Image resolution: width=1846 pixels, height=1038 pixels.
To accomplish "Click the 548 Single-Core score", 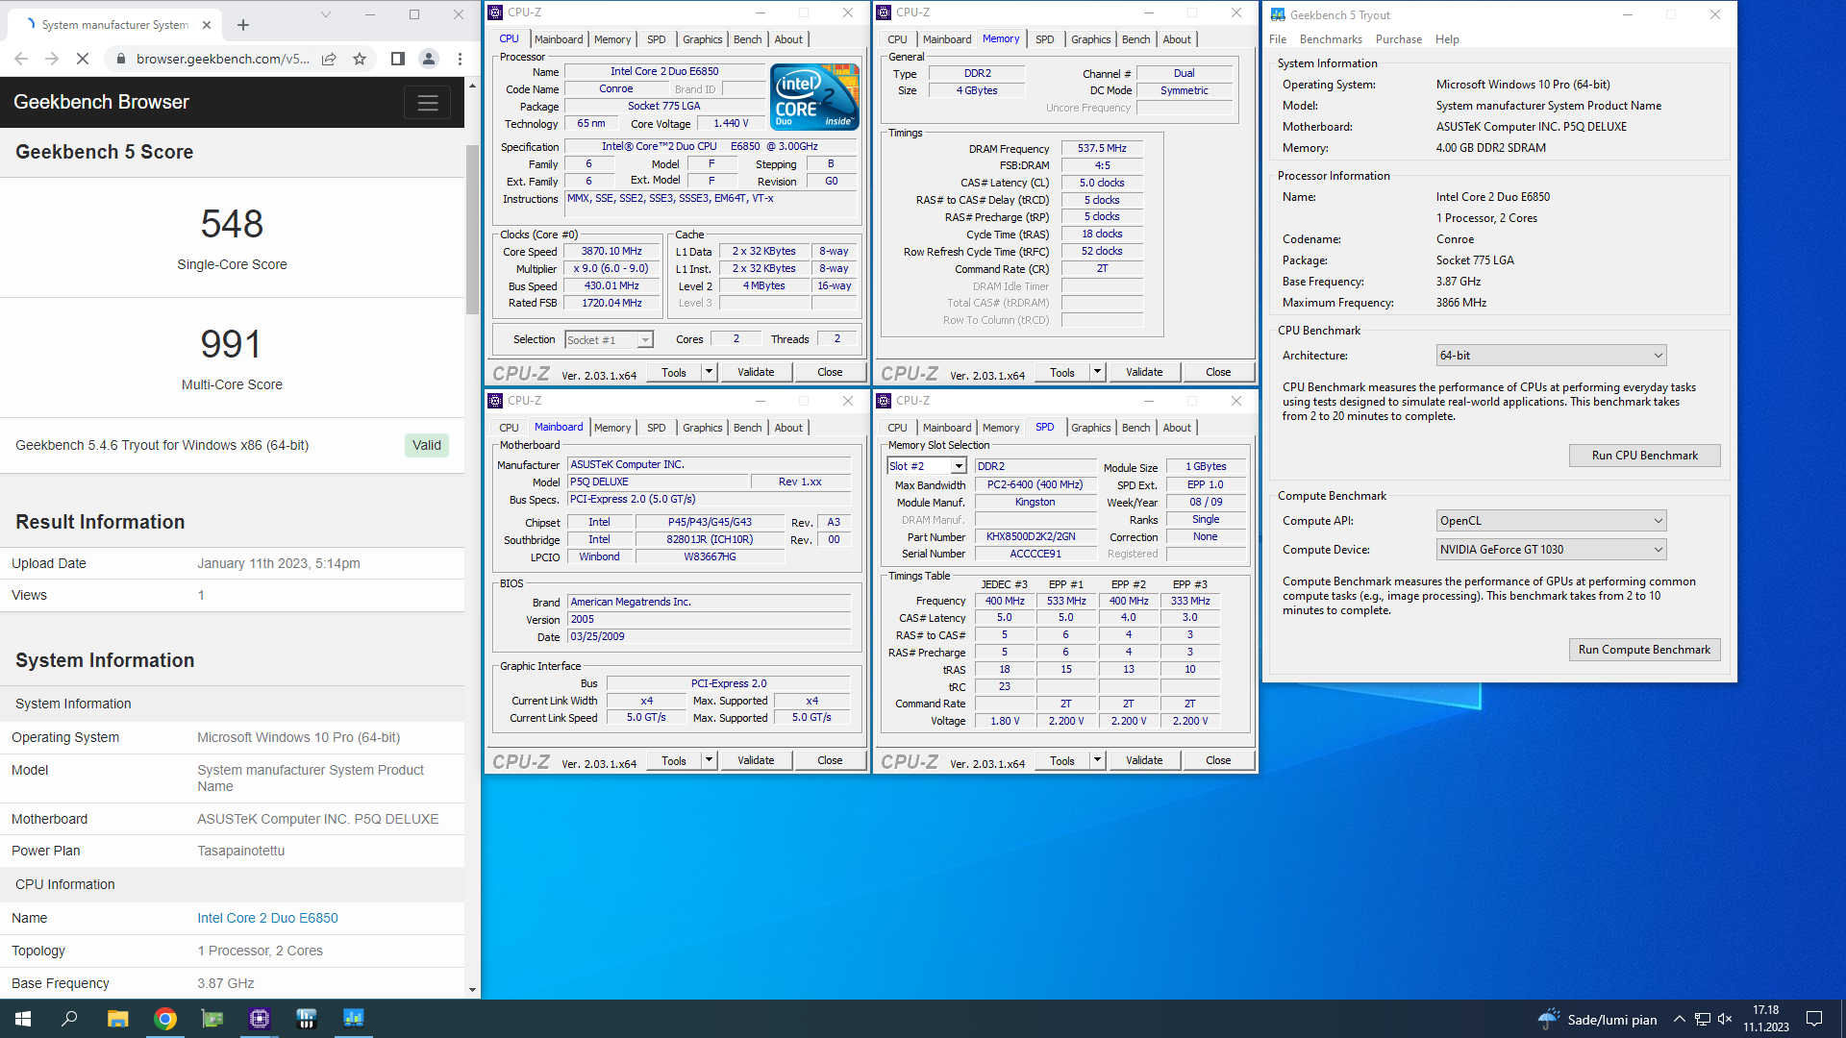I will (232, 224).
